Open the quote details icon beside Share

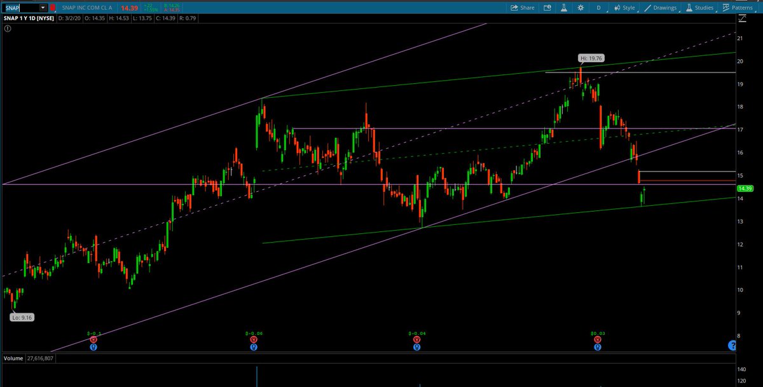coord(547,8)
